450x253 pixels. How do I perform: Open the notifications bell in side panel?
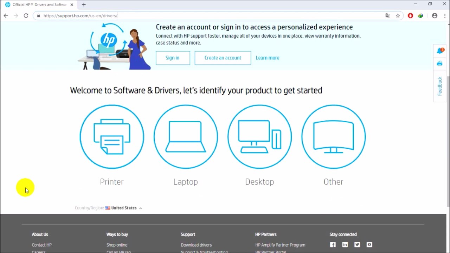(440, 51)
